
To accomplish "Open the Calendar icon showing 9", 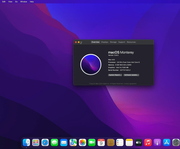I will tap(101, 143).
